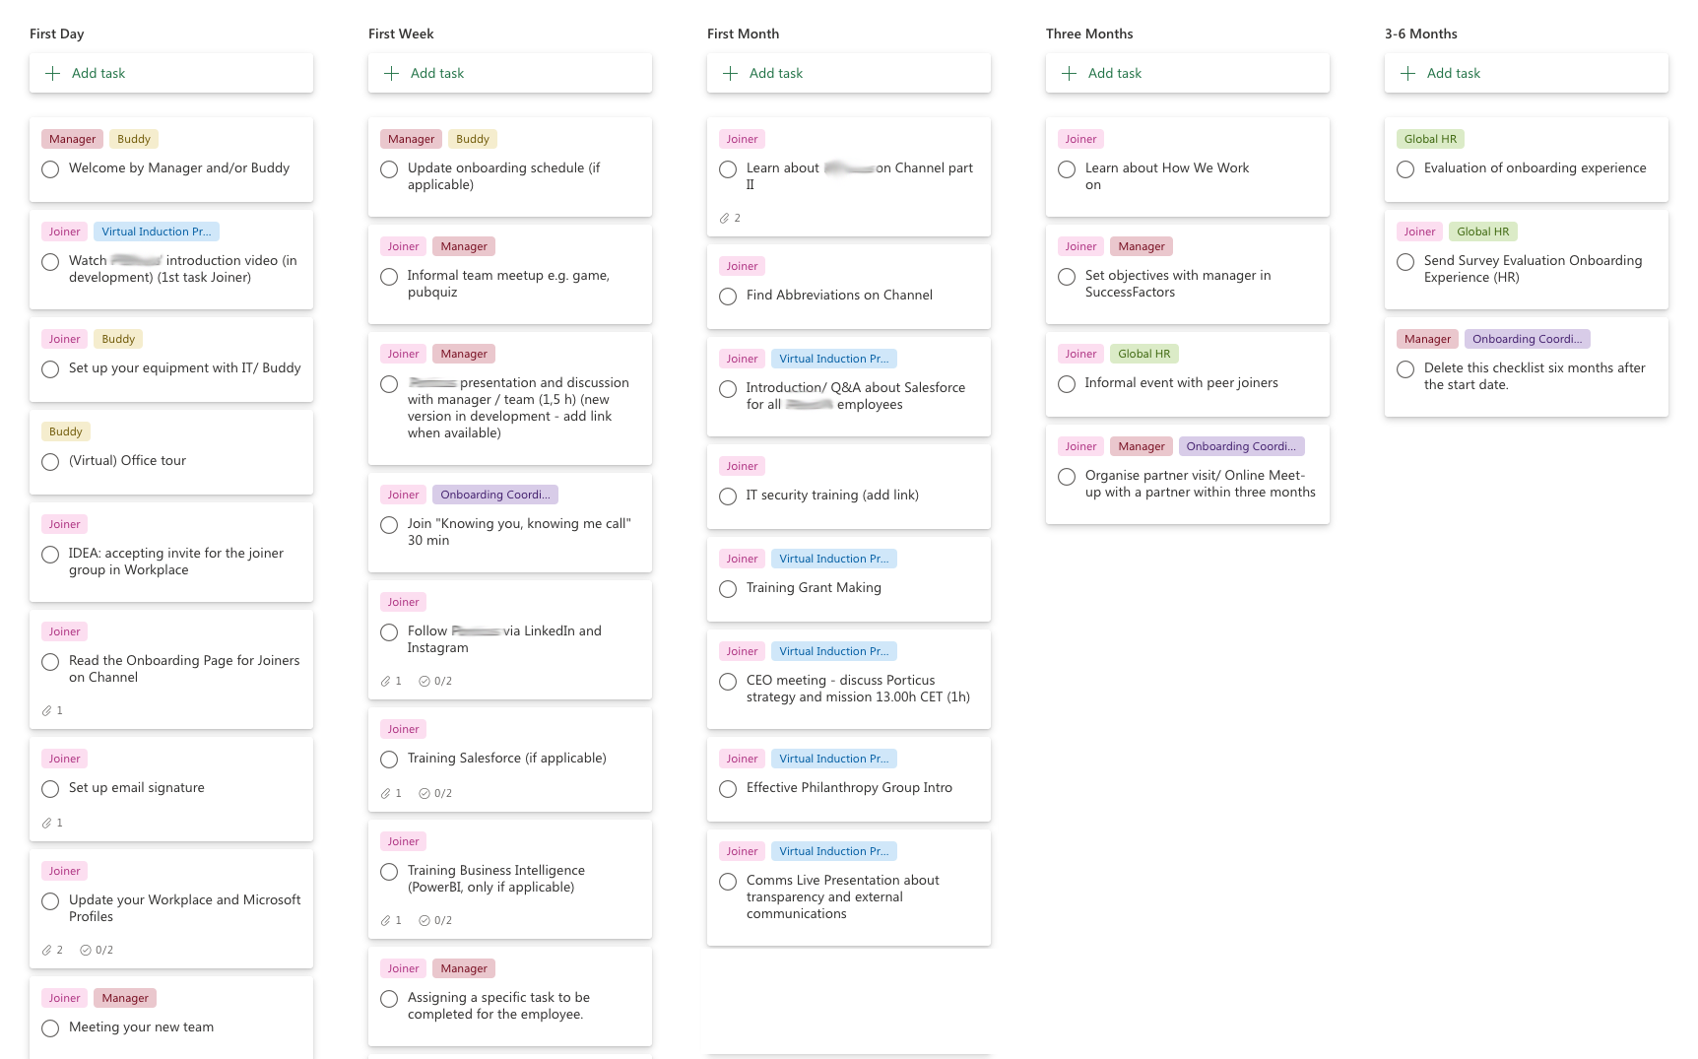Click attachment paperclip on 'Set up email signature' card
Viewport: 1698px width, 1059px height.
46,823
